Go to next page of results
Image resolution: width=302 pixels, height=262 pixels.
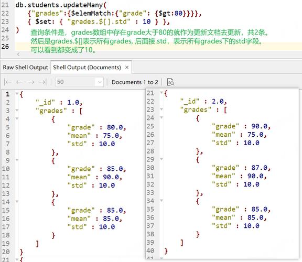click(x=31, y=82)
